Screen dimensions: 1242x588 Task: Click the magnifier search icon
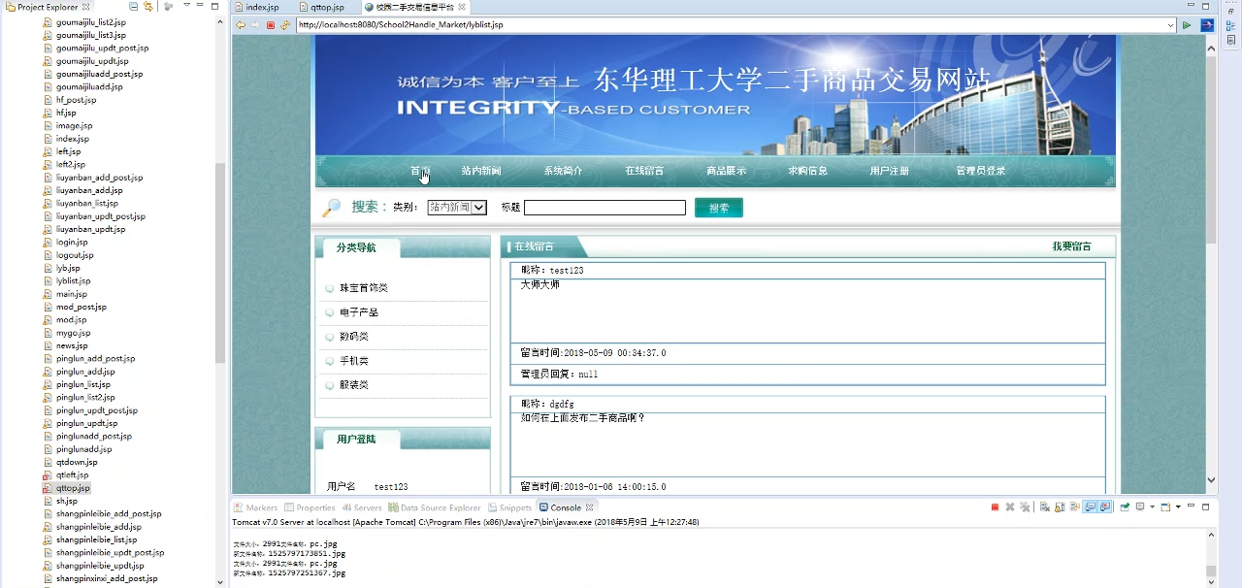(x=332, y=208)
